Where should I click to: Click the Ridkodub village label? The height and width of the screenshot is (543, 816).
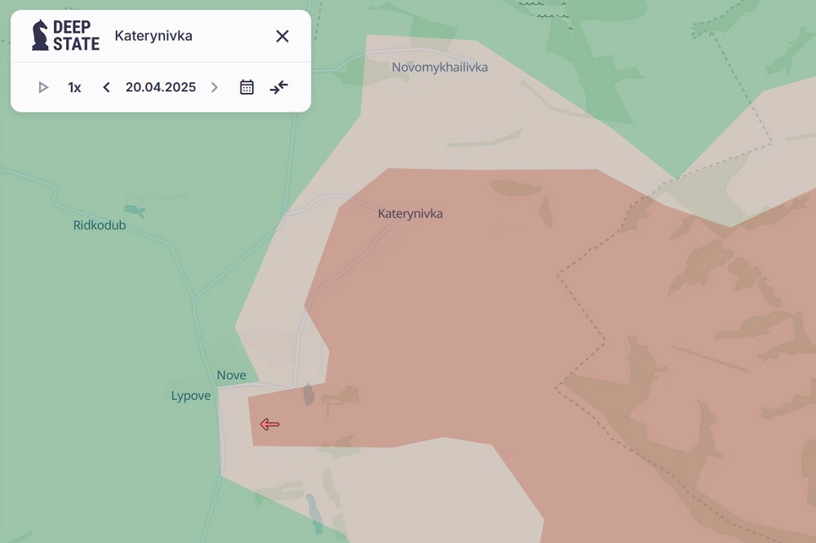coord(100,225)
